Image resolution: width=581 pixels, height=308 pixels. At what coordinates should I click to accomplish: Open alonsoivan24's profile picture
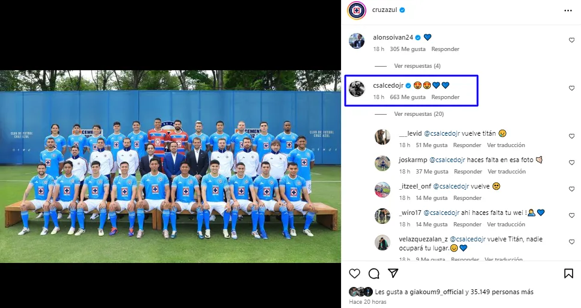click(357, 41)
